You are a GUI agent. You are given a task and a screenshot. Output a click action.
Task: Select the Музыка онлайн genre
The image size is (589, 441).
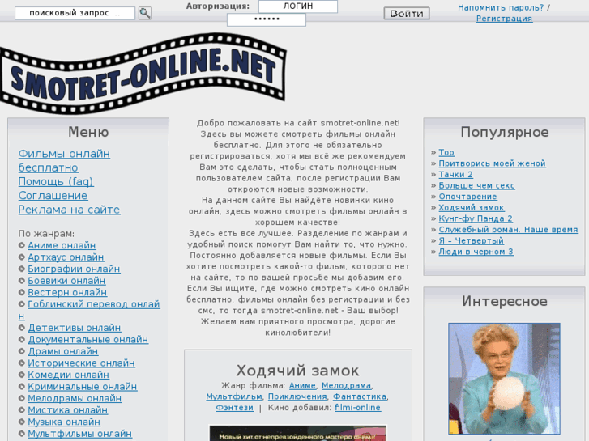click(x=64, y=422)
